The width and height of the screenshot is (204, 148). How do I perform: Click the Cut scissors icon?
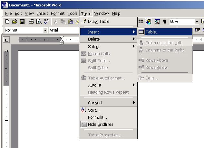coord(55,22)
